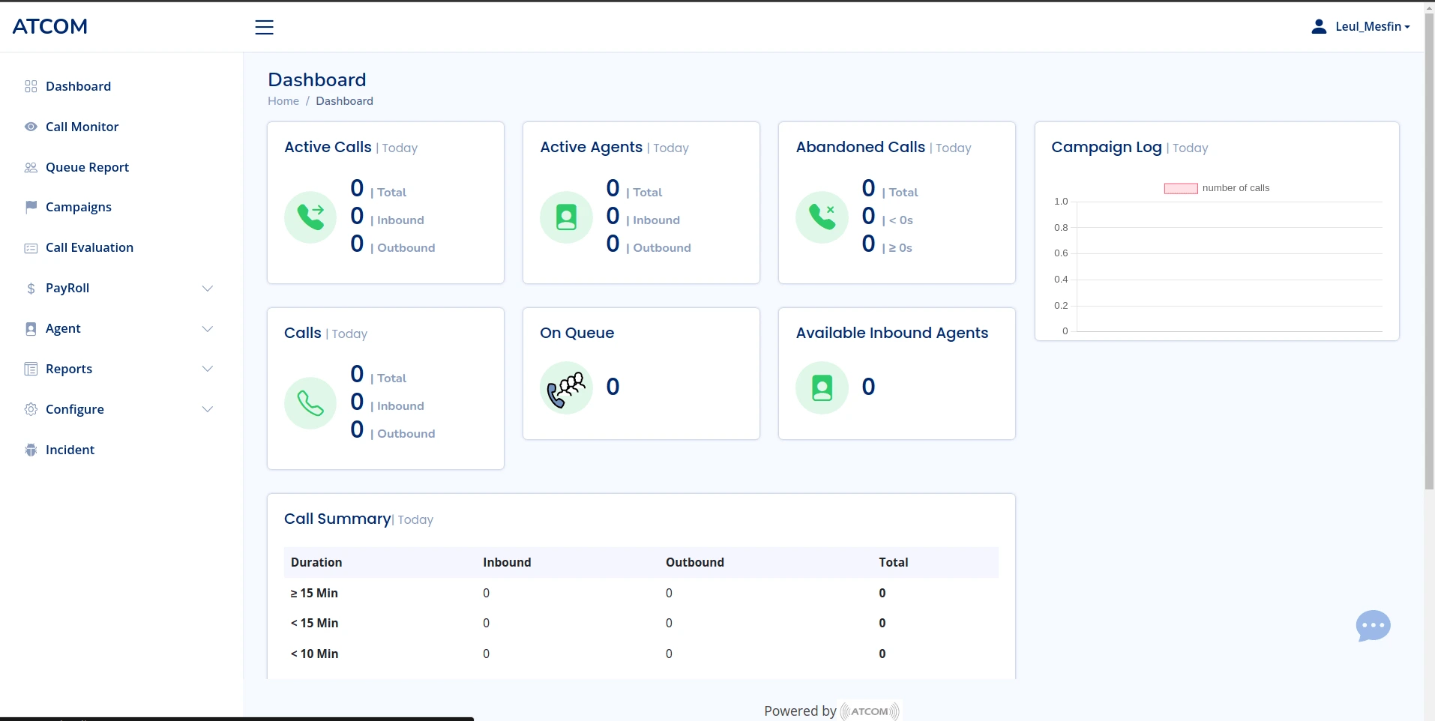The image size is (1435, 721).
Task: Click the Reports document icon
Action: point(31,369)
